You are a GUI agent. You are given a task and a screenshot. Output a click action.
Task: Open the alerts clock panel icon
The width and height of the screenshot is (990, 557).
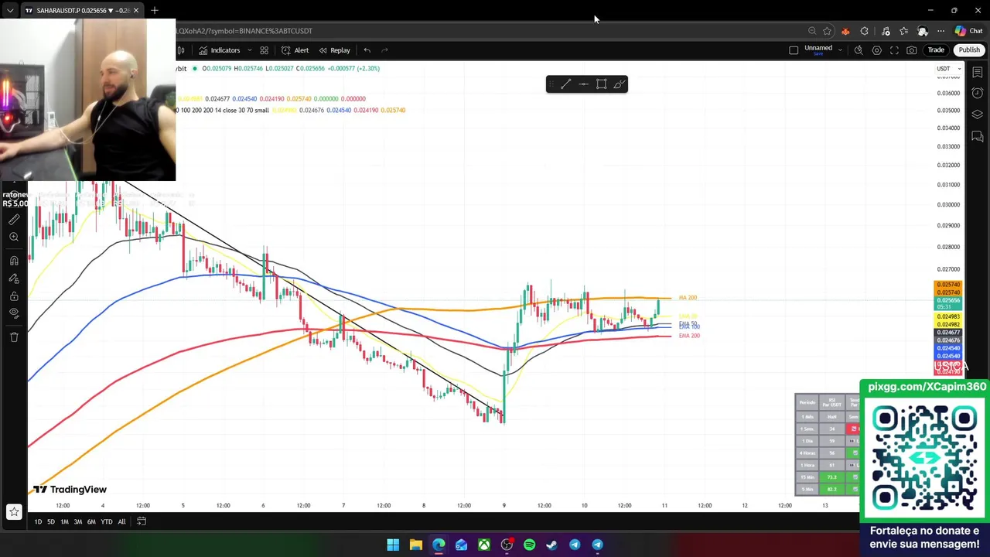(x=978, y=93)
